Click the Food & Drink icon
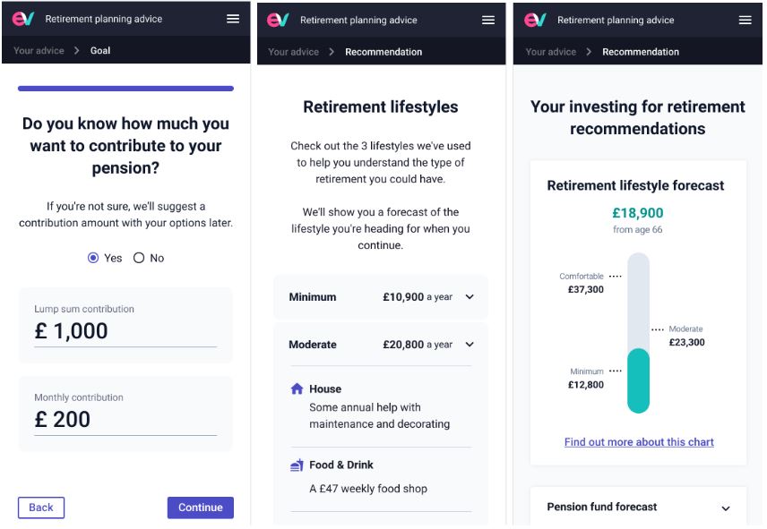Screen dimensions: 767x529 297,465
